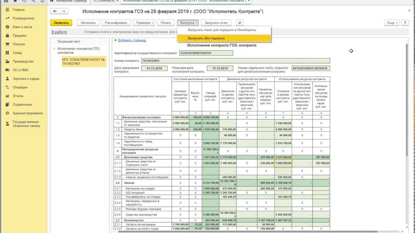Image resolution: width=415 pixels, height=233 pixels.
Task: Click the Дата заключения контракта field
Action: coord(154,68)
